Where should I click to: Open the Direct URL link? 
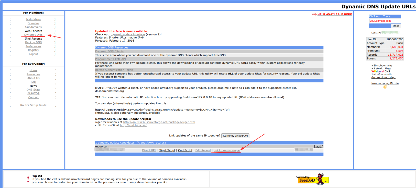(x=149, y=151)
